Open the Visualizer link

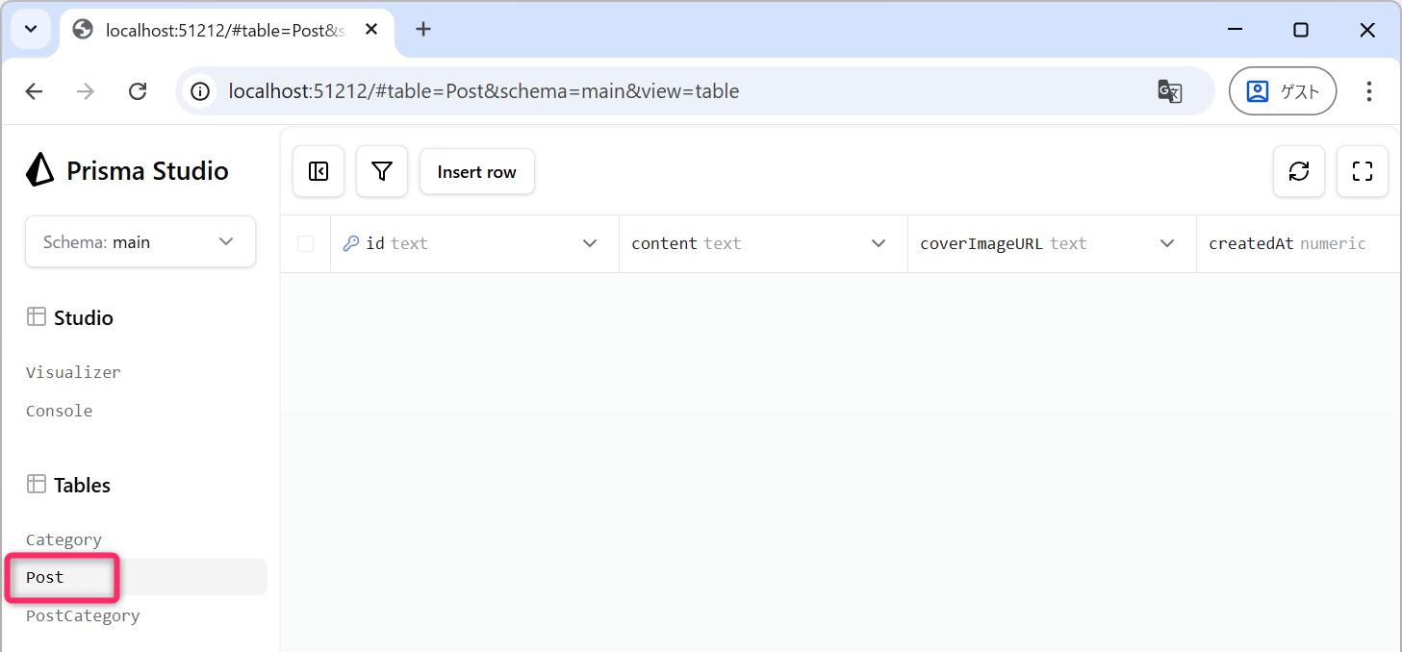coord(73,372)
